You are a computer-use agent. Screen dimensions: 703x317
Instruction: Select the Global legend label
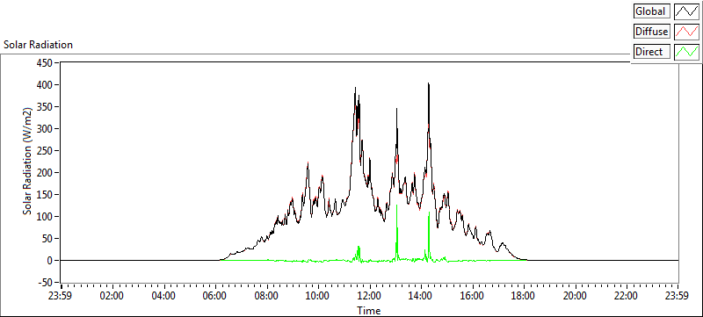pyautogui.click(x=652, y=11)
